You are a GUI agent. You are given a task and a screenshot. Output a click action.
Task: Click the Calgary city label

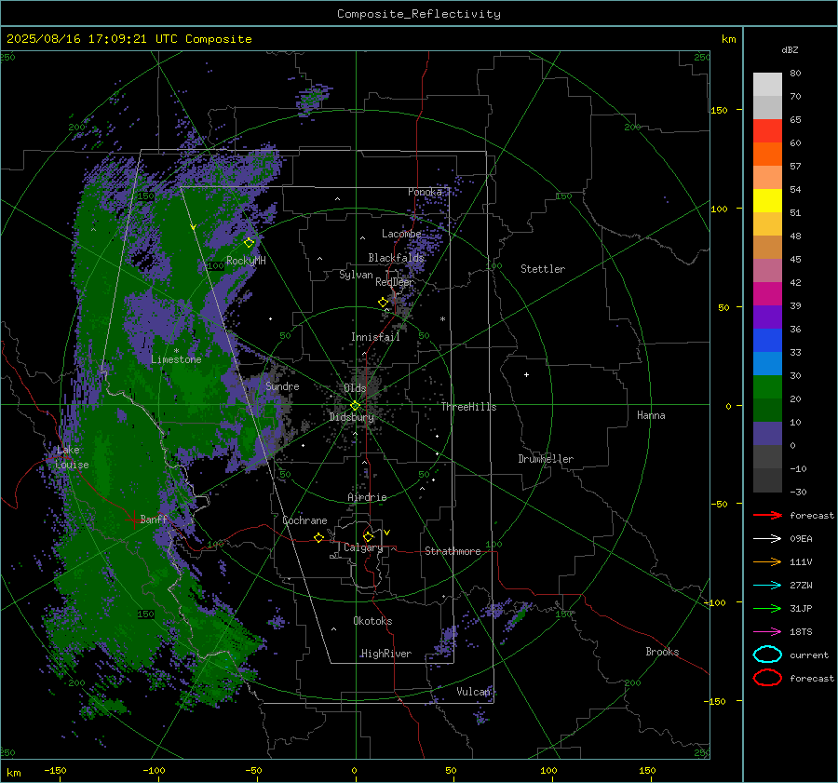[x=363, y=547]
